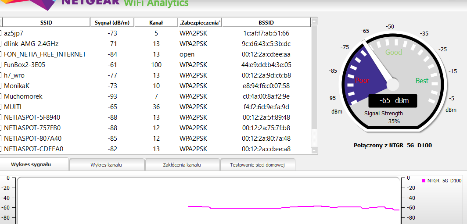Sort by Kanał column header

pos(156,22)
